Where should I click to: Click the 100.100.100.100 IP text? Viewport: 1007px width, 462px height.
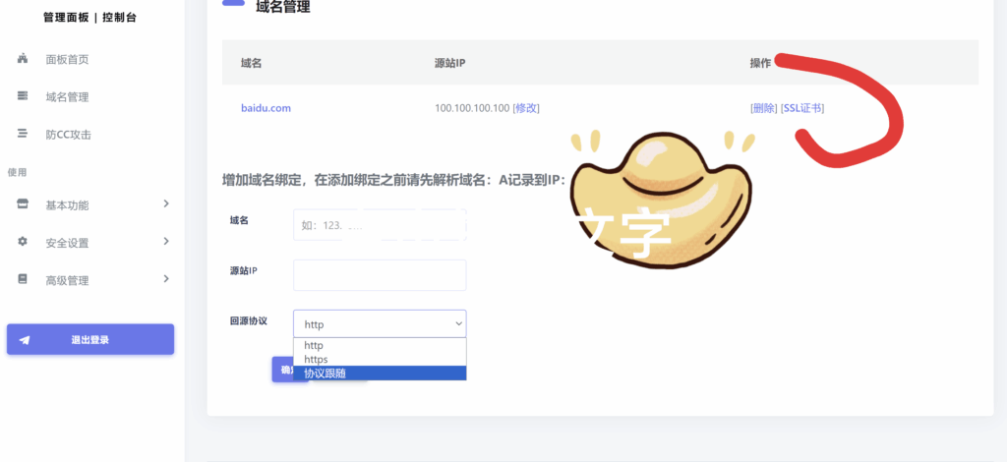(472, 108)
